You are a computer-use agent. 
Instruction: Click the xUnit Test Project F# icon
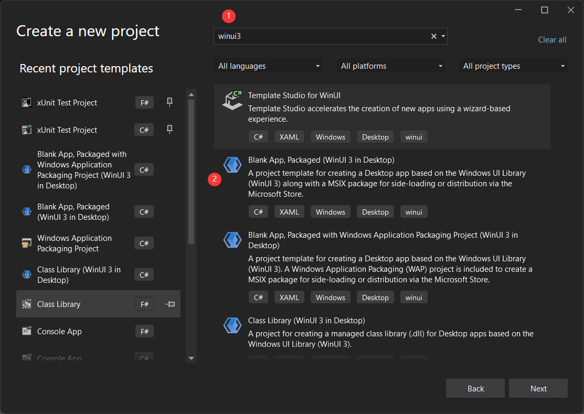point(26,102)
